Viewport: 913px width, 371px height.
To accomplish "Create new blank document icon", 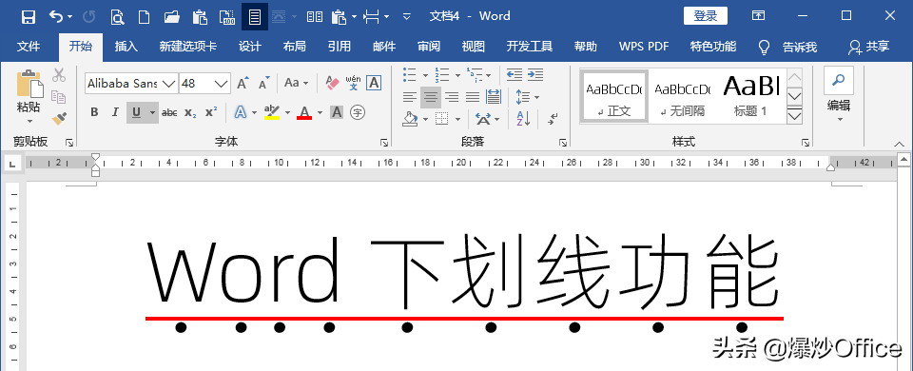I will point(144,16).
